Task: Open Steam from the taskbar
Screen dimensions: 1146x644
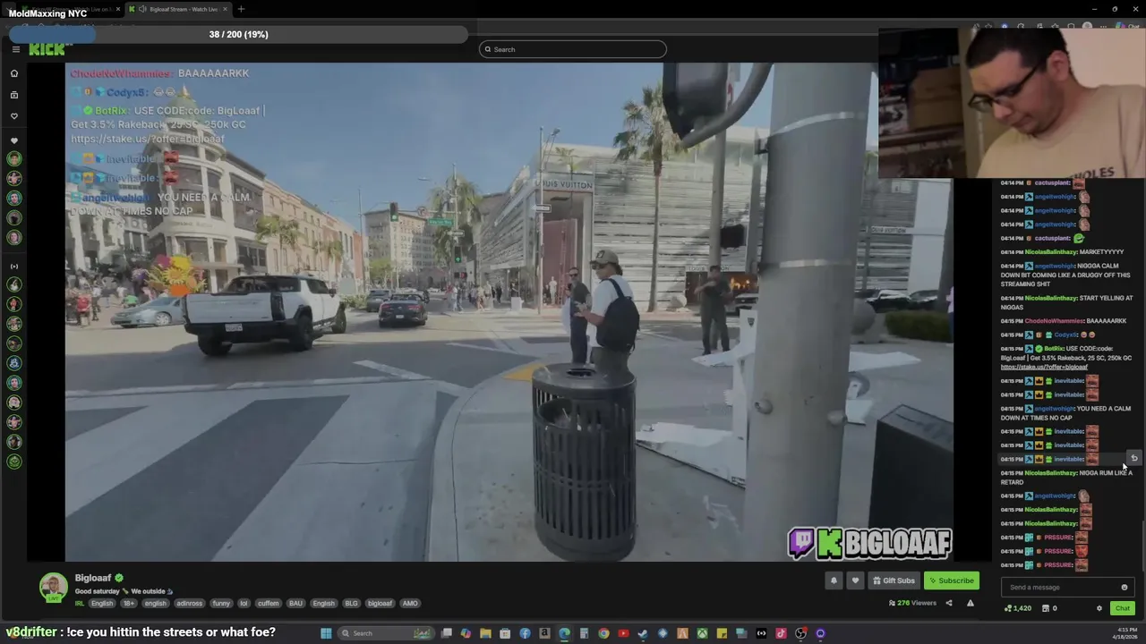Action: point(643,633)
